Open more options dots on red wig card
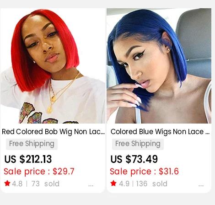 coord(91,186)
